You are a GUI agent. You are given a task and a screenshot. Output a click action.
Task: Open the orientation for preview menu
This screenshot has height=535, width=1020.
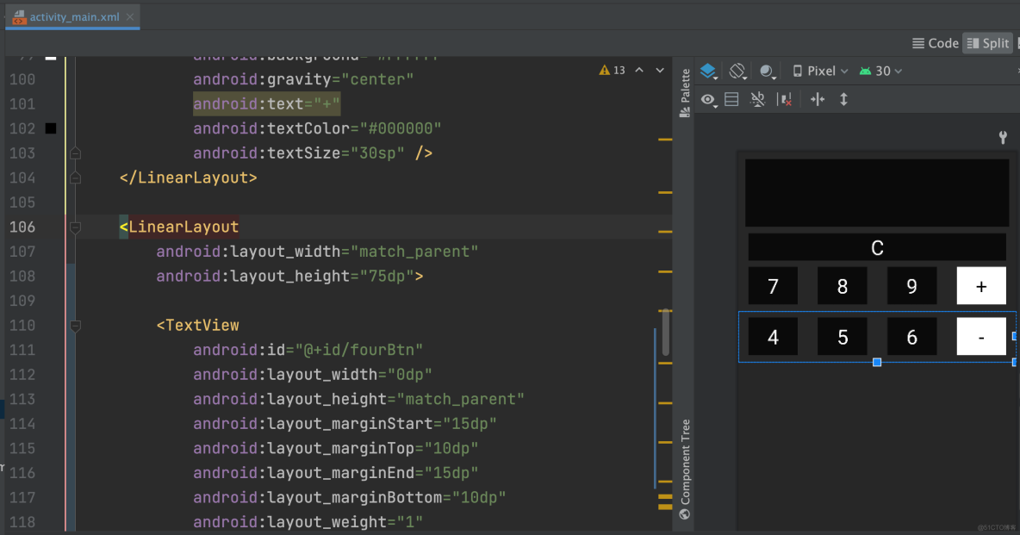click(737, 71)
